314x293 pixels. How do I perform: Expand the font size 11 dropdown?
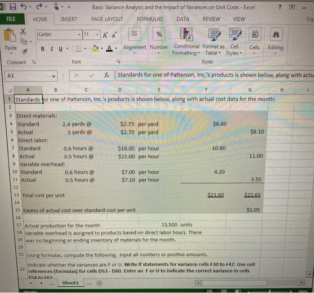click(97, 35)
